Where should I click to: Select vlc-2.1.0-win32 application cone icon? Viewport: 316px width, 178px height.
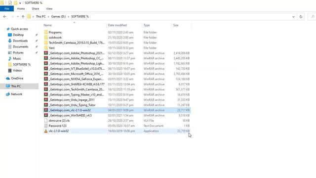(46, 131)
